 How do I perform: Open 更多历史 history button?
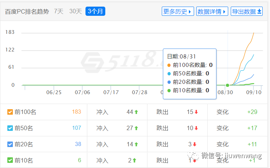[x=178, y=11]
